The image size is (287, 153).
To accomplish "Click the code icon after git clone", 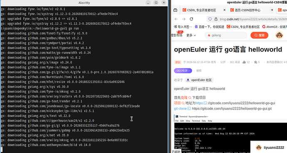I will [x=189, y=109].
